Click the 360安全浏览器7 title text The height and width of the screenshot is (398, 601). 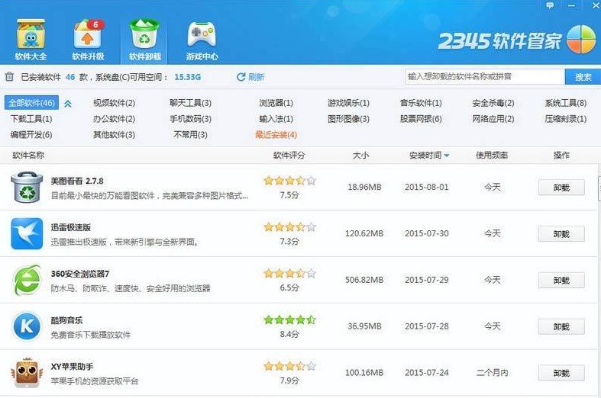pyautogui.click(x=80, y=274)
